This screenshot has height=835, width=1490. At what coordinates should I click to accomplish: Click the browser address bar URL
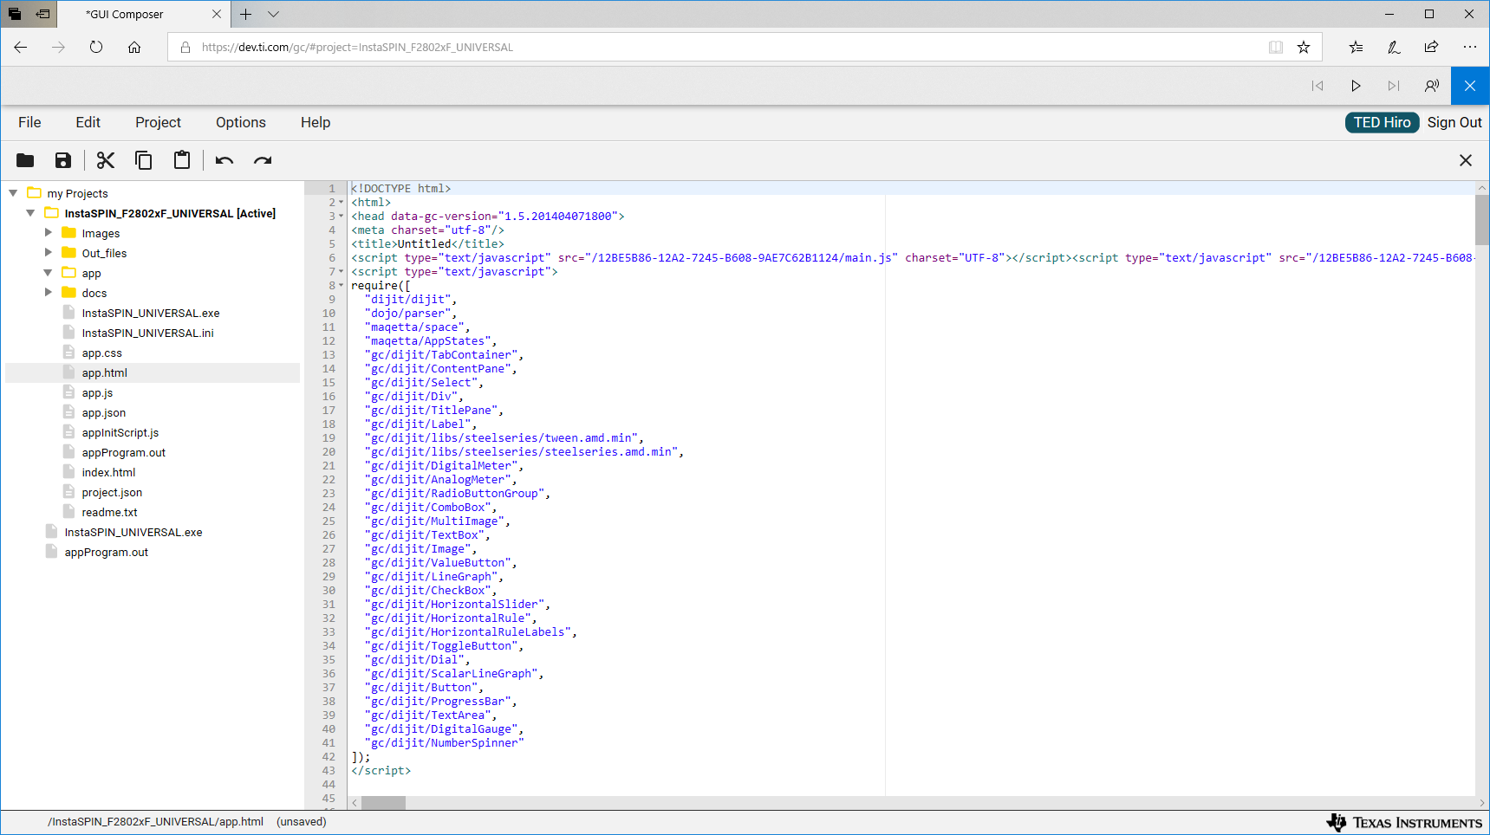357,48
